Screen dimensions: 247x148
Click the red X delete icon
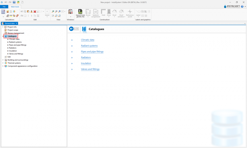point(35,11)
